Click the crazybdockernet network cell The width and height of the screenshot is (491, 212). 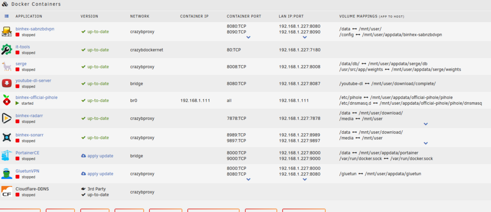(x=146, y=49)
